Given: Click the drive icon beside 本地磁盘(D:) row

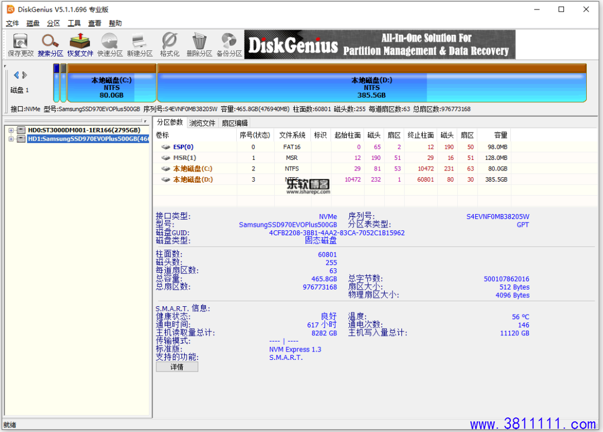Looking at the screenshot, I should (166, 179).
